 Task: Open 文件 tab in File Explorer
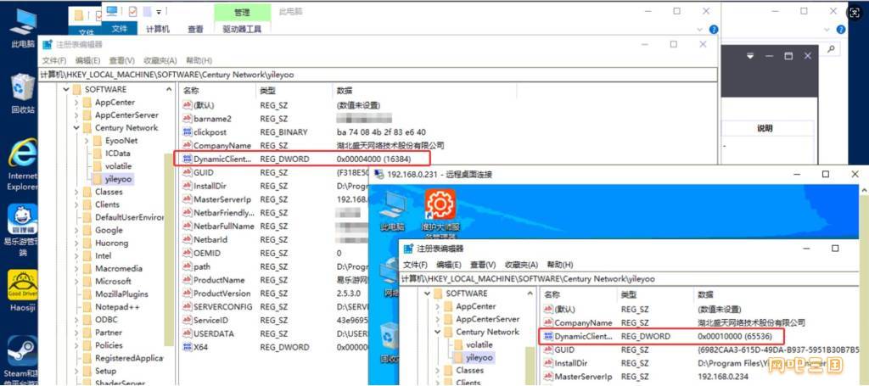(121, 30)
